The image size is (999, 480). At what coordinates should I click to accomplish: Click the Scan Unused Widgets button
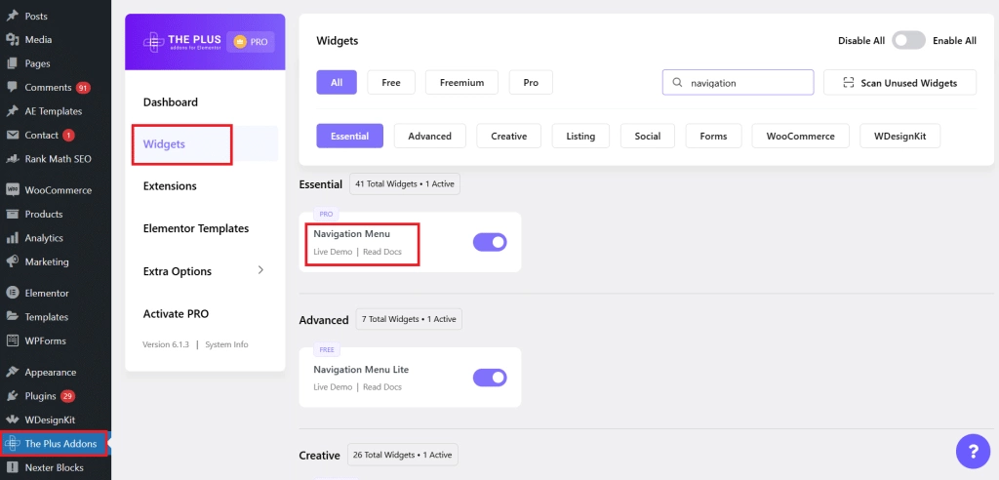(x=900, y=83)
